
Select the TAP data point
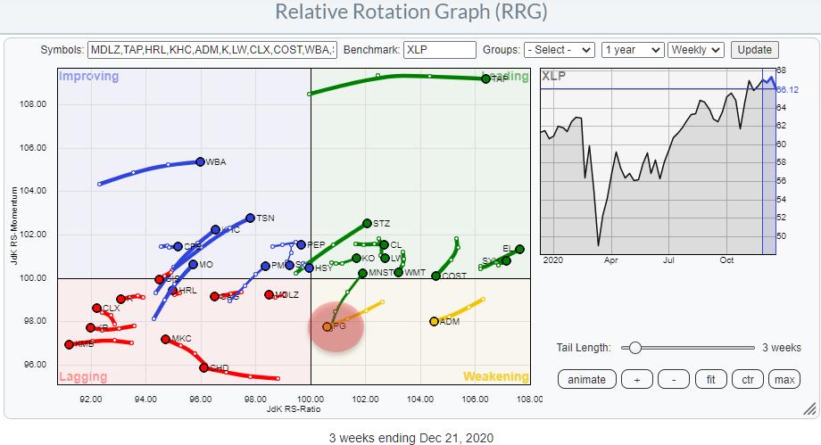(485, 79)
